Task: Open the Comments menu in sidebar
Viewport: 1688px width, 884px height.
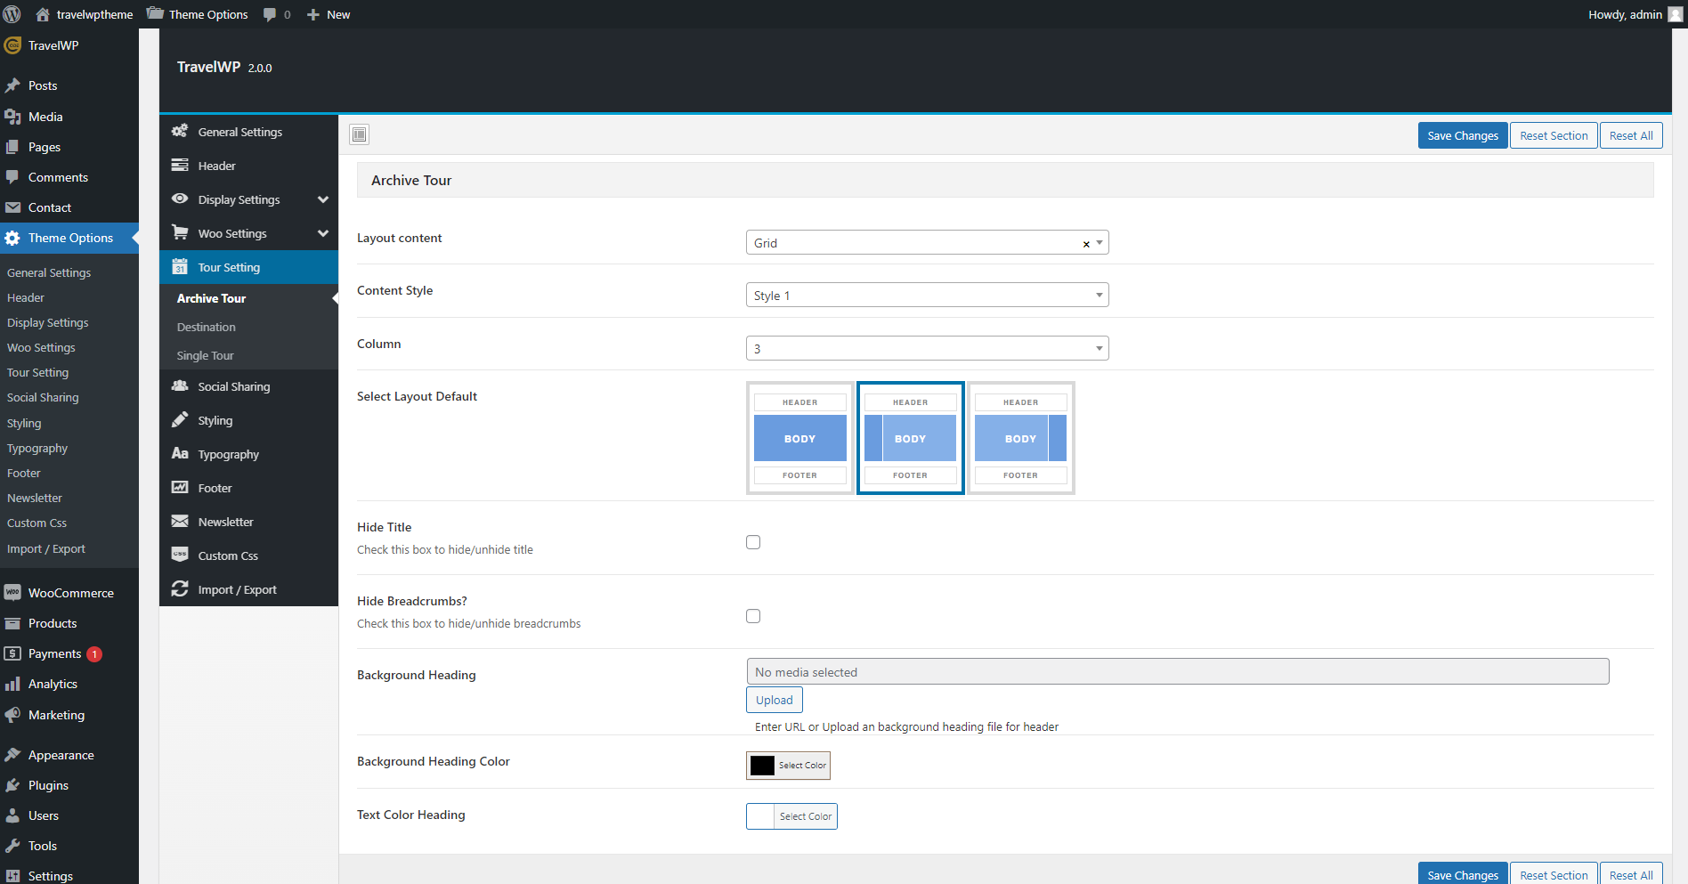Action: point(58,177)
